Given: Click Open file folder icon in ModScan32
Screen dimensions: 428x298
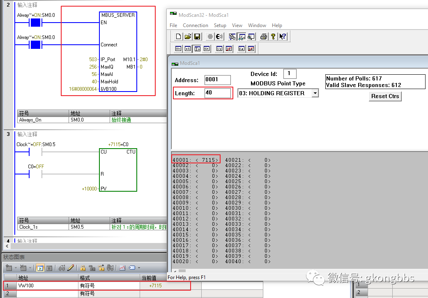Looking at the screenshot, I should [x=188, y=37].
